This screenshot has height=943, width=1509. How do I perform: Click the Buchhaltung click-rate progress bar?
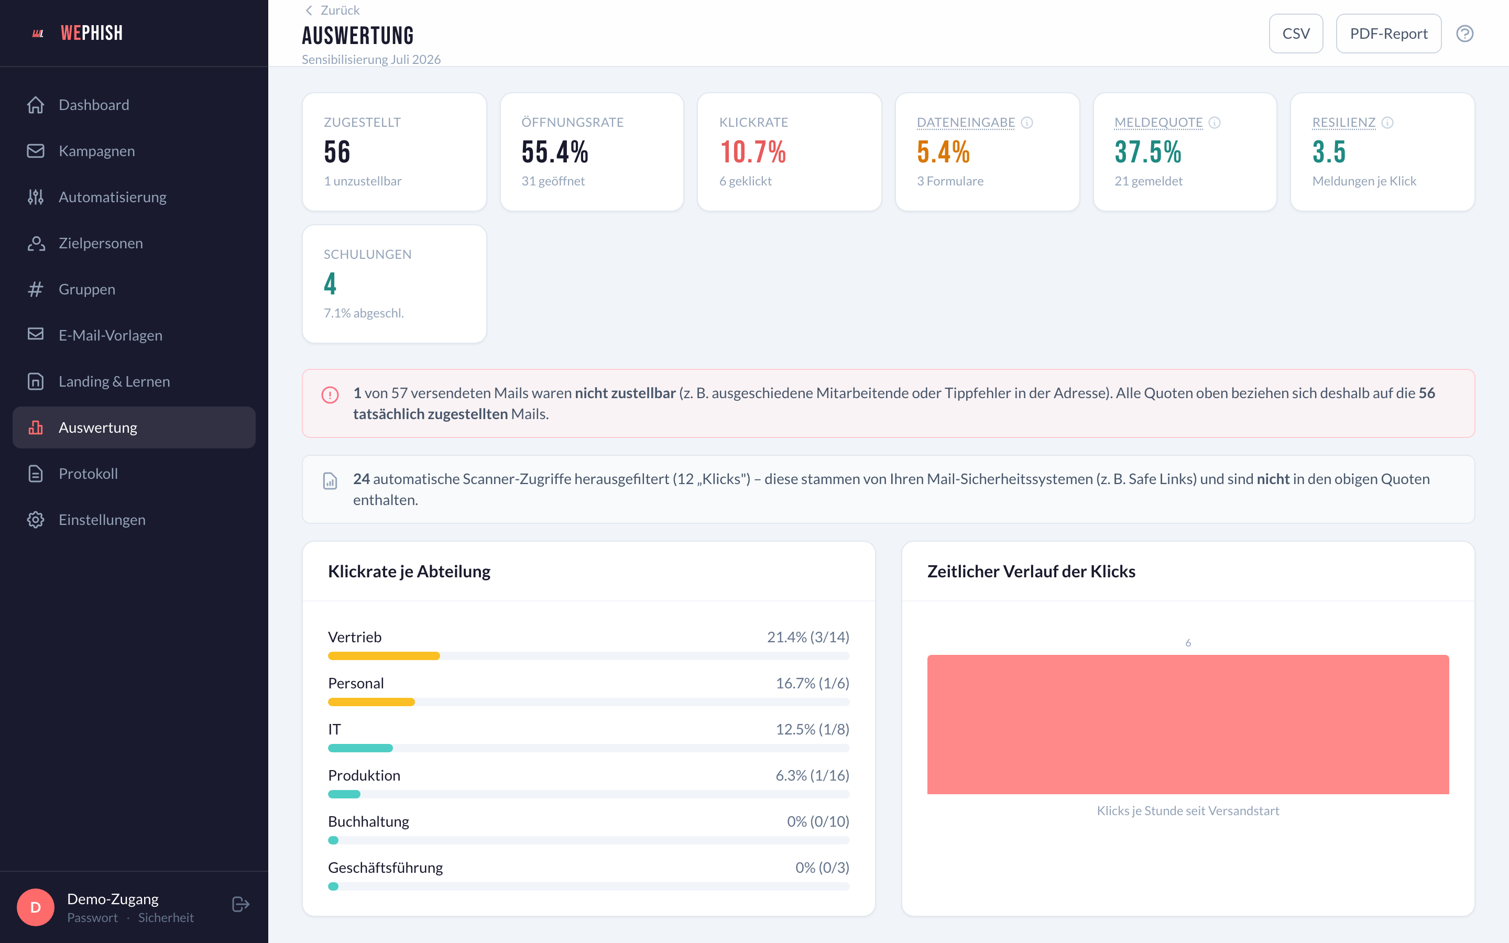tap(588, 841)
